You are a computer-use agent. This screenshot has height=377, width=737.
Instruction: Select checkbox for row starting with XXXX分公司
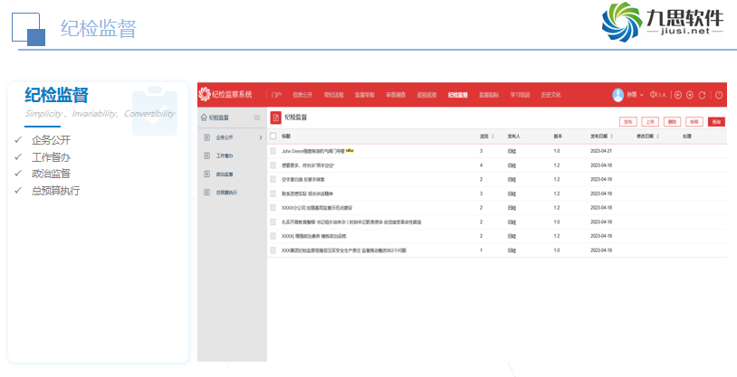click(x=273, y=207)
